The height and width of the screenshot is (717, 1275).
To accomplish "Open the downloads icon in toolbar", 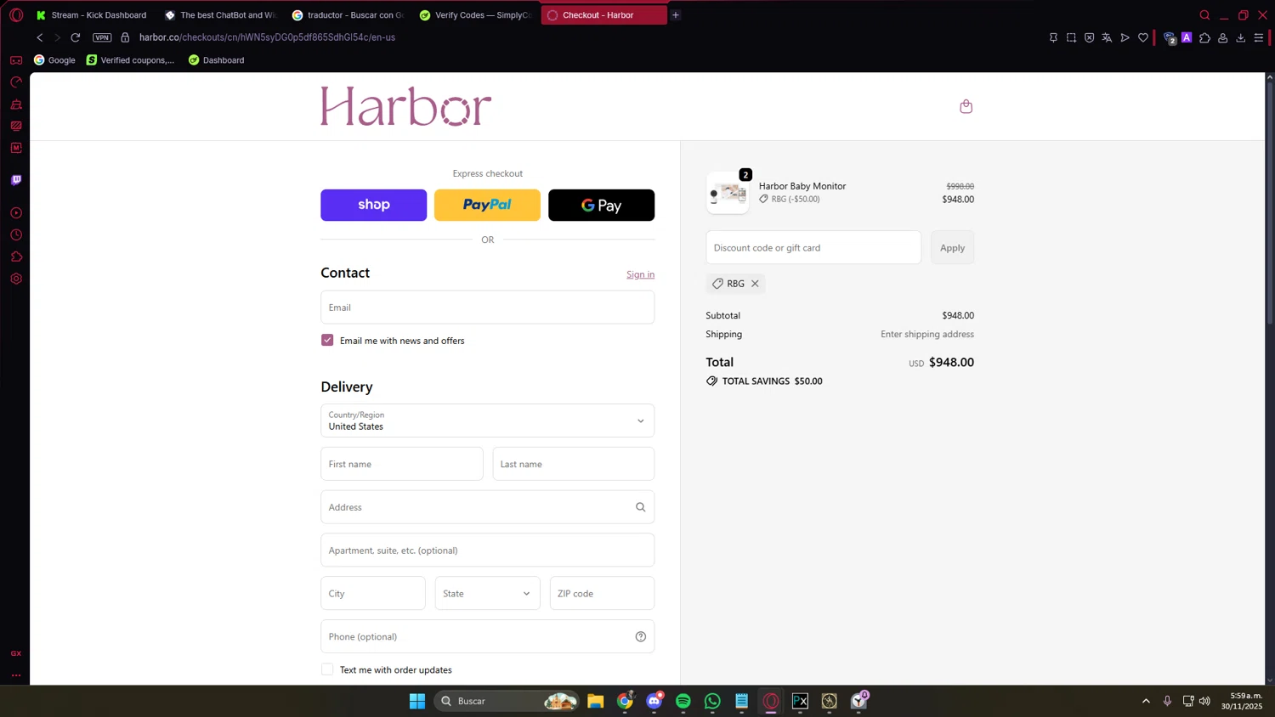I will pos(1241,37).
